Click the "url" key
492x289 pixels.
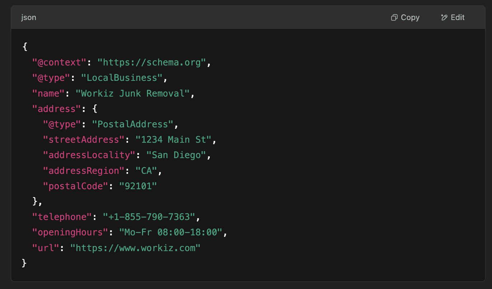point(46,248)
